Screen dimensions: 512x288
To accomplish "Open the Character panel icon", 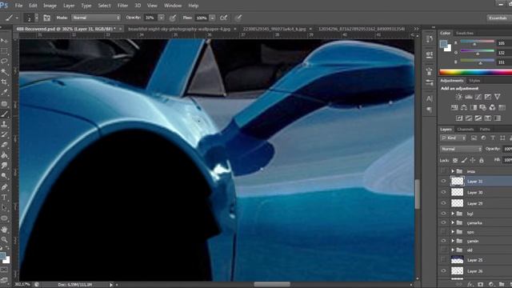I will click(x=430, y=98).
